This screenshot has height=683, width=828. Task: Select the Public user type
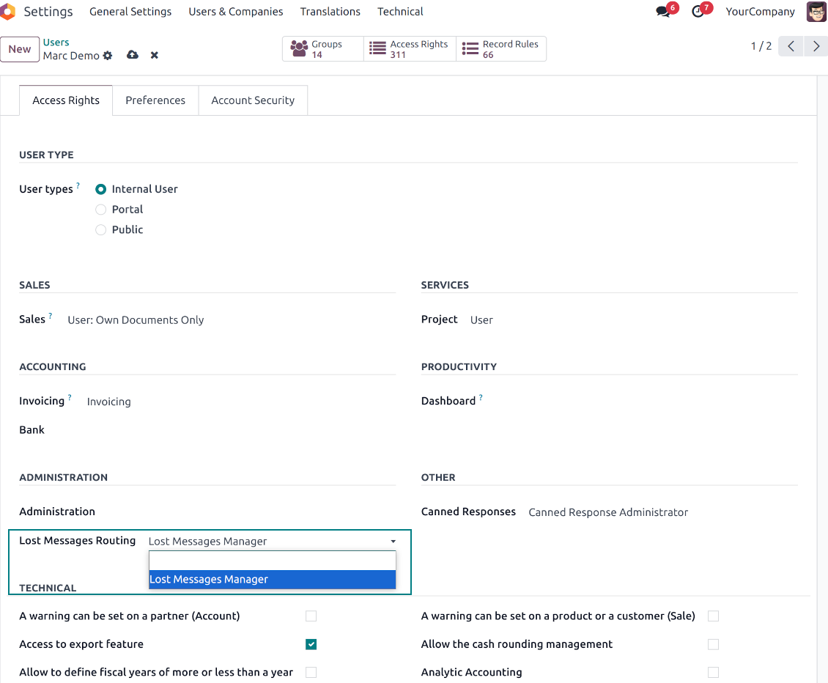coord(101,230)
